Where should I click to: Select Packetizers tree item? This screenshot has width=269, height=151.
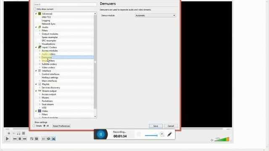[47, 101]
